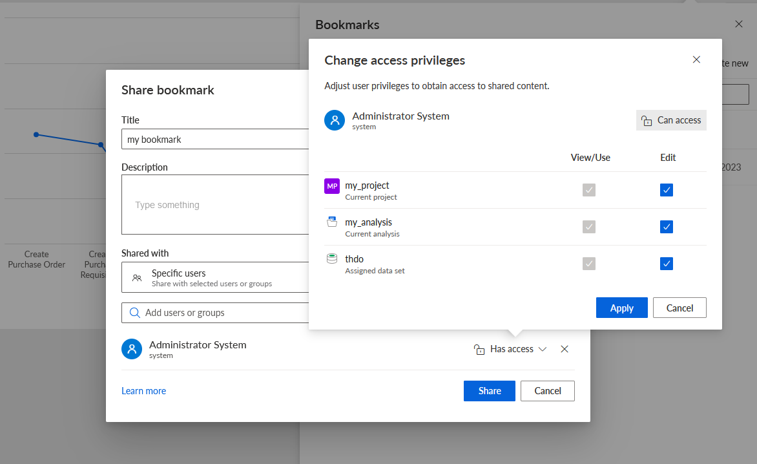Click Administrator System avatar in share list
757x464 pixels.
[x=132, y=349]
